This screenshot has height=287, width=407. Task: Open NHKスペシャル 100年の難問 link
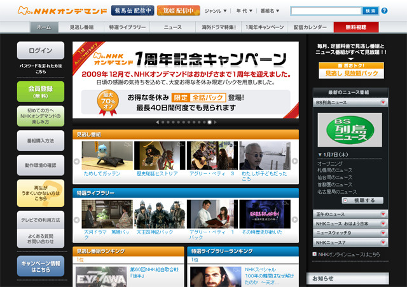tap(270, 276)
